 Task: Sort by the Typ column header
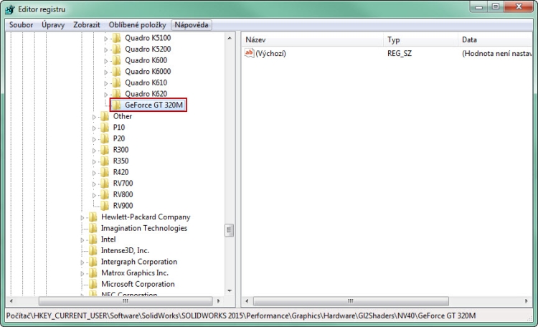click(x=420, y=40)
